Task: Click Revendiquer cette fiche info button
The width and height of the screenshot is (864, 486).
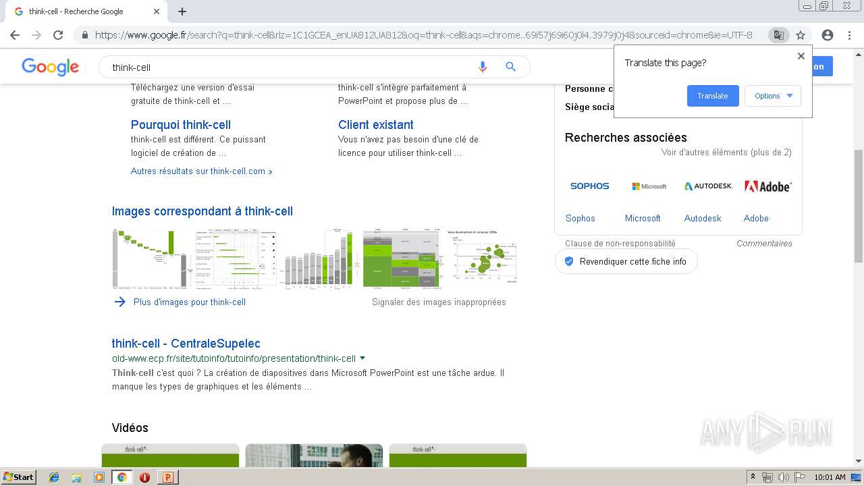Action: (626, 261)
